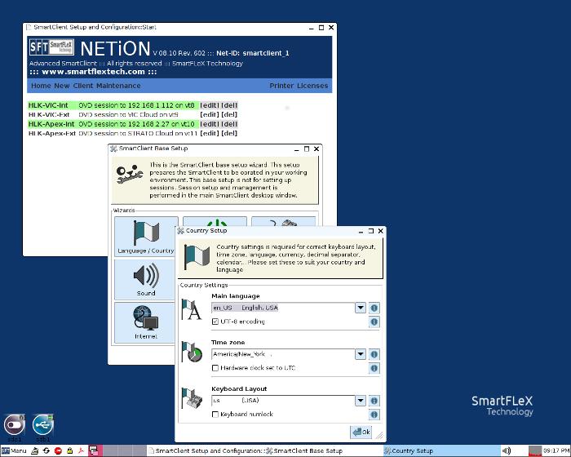Delete the HLK-VIC-Int session
The width and height of the screenshot is (571, 457).
pos(229,105)
